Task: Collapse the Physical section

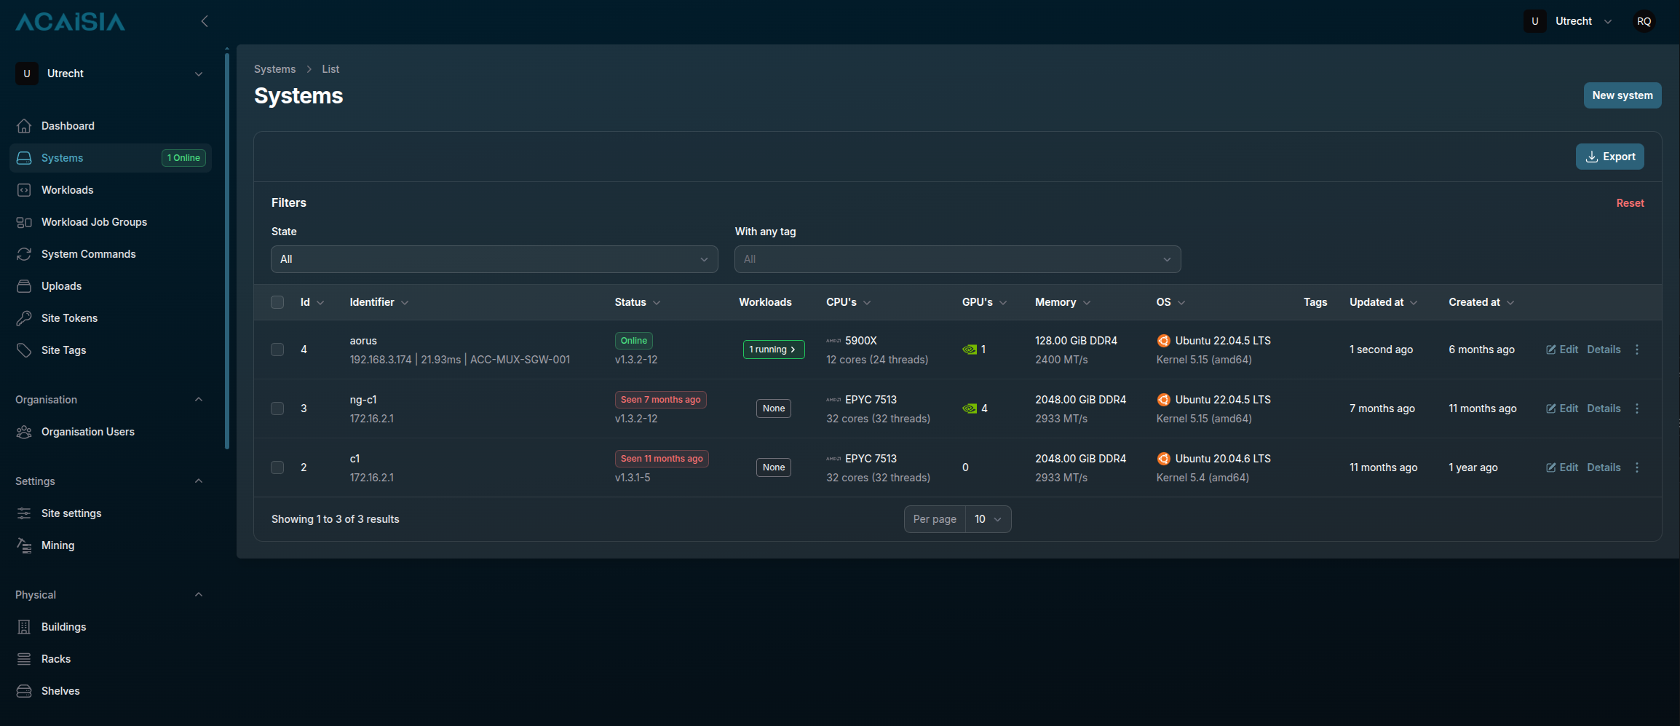Action: coord(199,595)
